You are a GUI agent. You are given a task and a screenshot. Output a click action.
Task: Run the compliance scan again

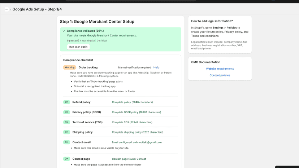click(x=78, y=47)
